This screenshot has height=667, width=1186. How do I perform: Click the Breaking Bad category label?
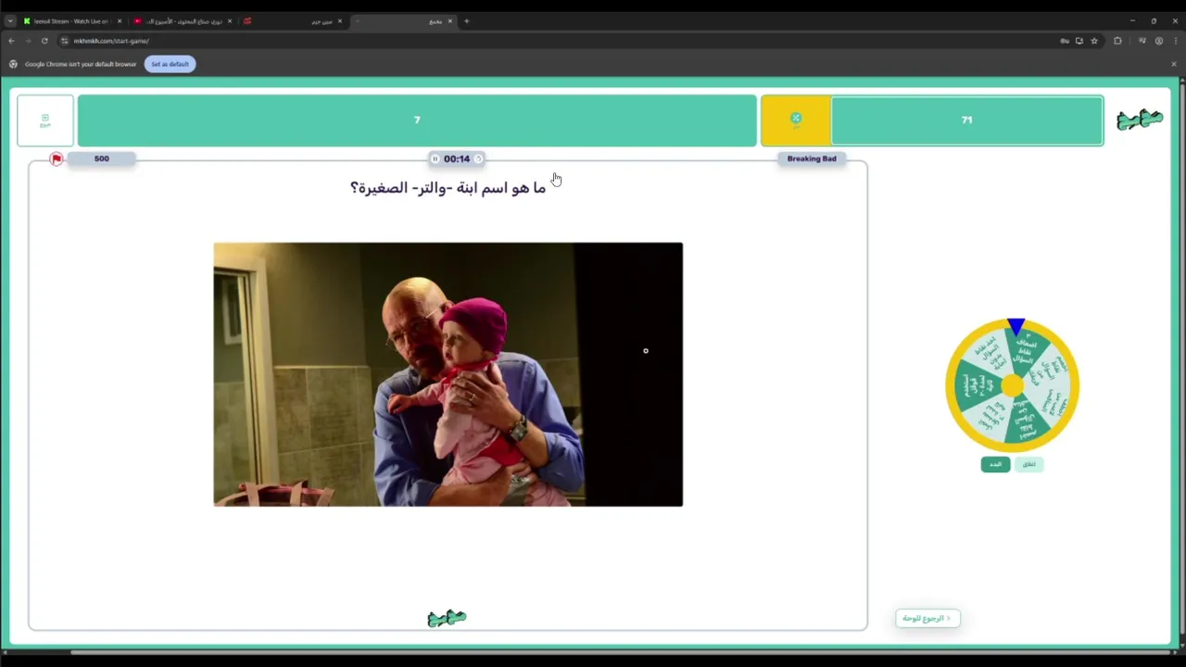[x=812, y=158]
